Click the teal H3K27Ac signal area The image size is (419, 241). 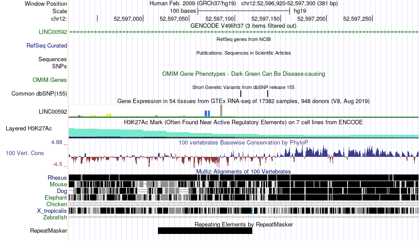(243, 133)
